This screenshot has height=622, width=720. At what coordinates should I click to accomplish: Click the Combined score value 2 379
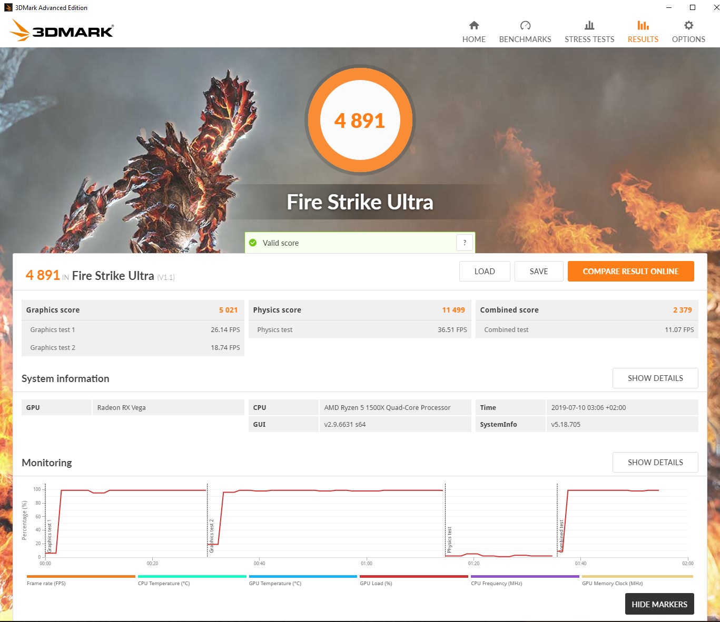683,310
